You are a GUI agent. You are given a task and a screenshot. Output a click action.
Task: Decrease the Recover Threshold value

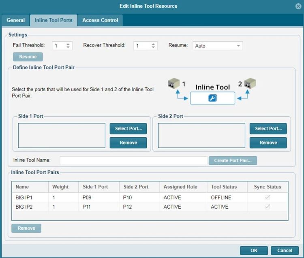click(x=153, y=48)
